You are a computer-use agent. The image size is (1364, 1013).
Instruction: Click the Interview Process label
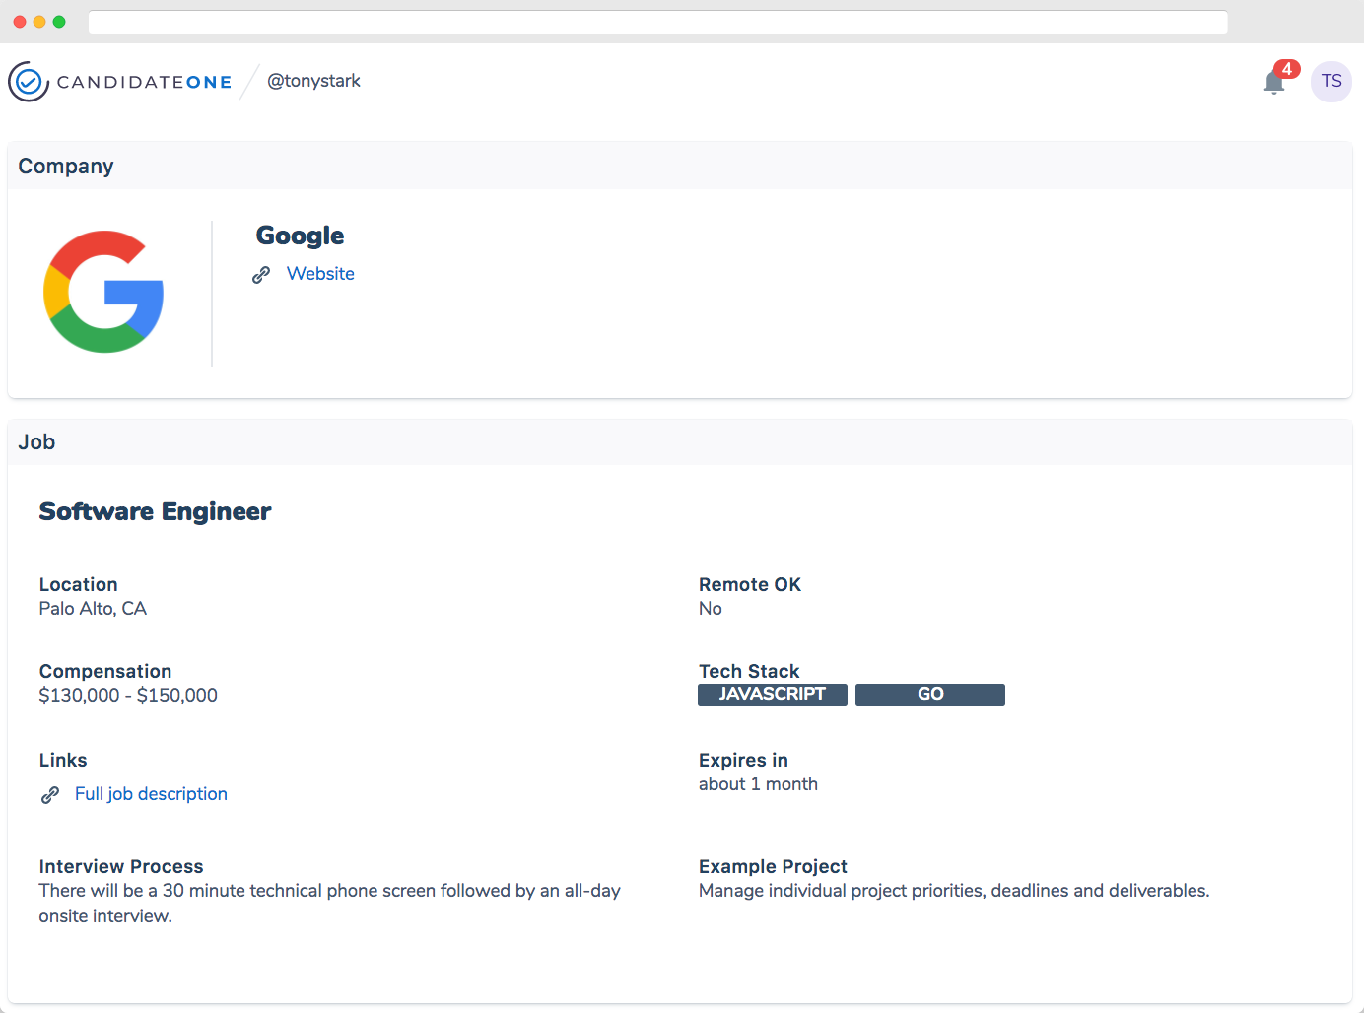[x=121, y=866]
